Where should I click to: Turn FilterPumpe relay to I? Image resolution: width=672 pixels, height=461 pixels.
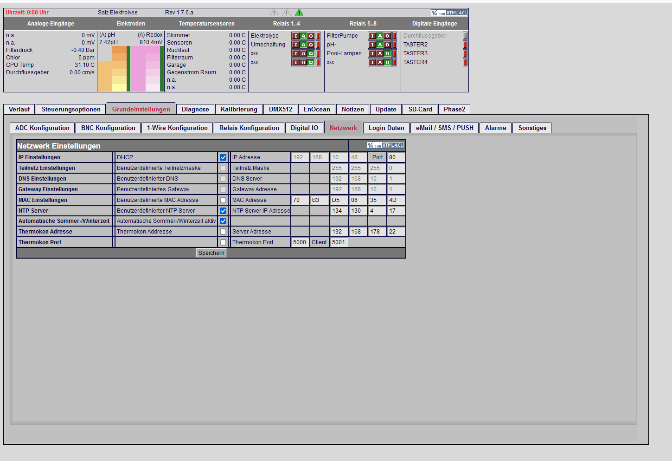[x=372, y=36]
